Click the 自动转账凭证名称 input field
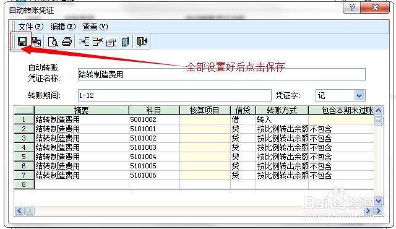396x229 pixels. point(222,74)
